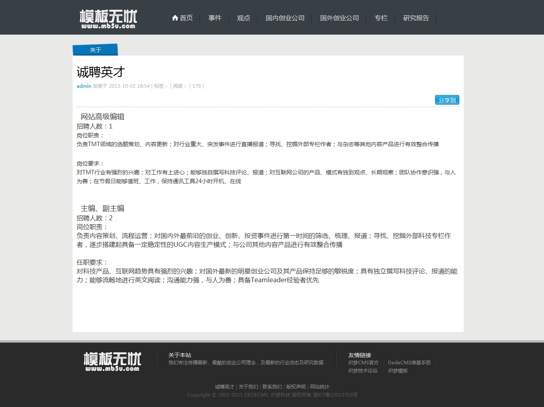Screen dimensions: 544x407
Task: Open the 关于我们 footer link
Action: (248, 387)
